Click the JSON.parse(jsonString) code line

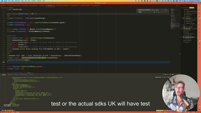point(27,18)
